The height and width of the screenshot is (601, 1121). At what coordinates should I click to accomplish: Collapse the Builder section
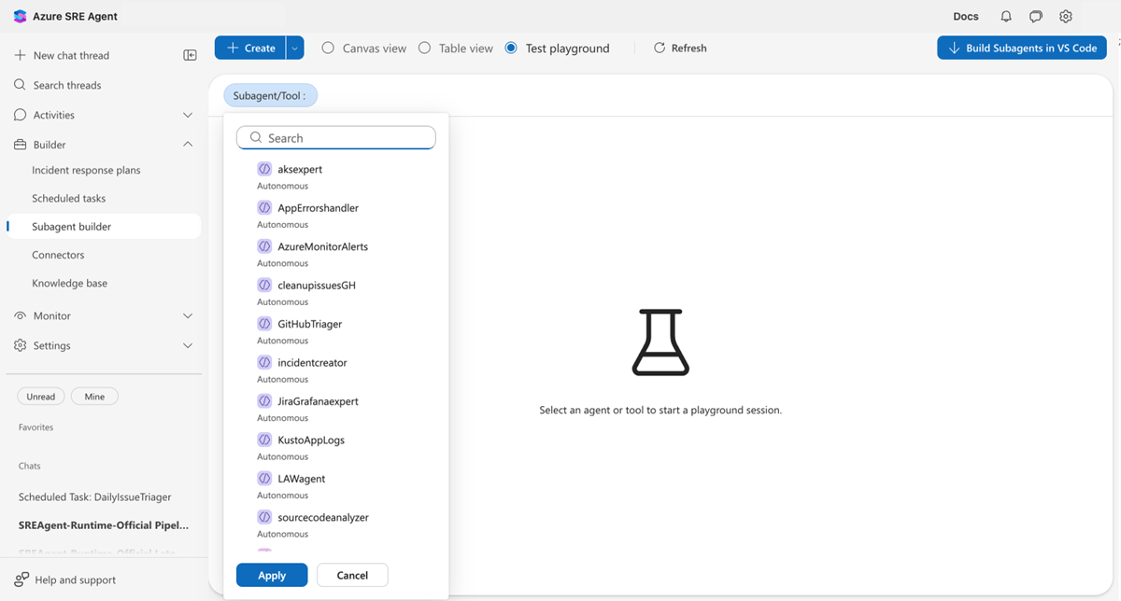pos(187,144)
